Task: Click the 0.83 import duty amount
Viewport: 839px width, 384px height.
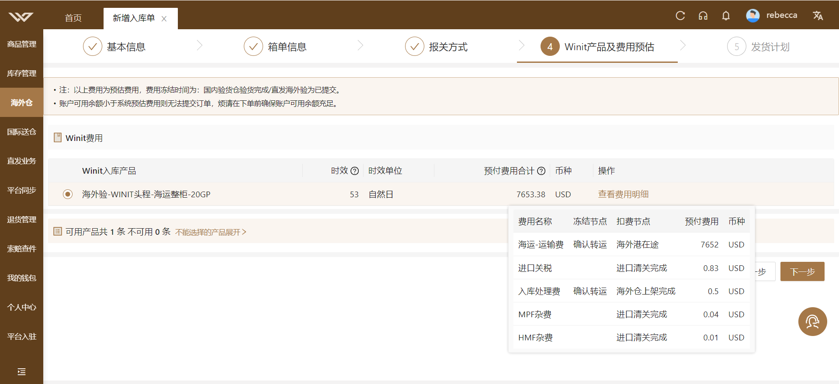Action: pos(711,268)
